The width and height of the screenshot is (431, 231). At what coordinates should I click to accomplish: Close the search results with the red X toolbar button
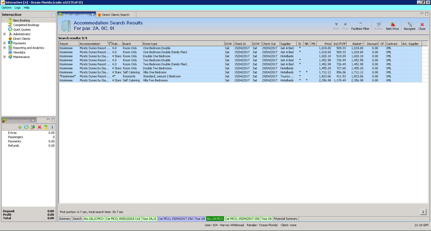[422, 26]
